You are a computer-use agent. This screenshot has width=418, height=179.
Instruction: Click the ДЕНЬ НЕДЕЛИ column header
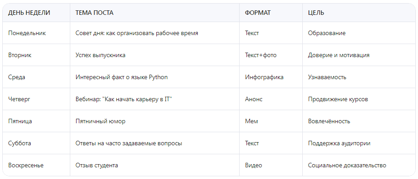[x=29, y=13]
